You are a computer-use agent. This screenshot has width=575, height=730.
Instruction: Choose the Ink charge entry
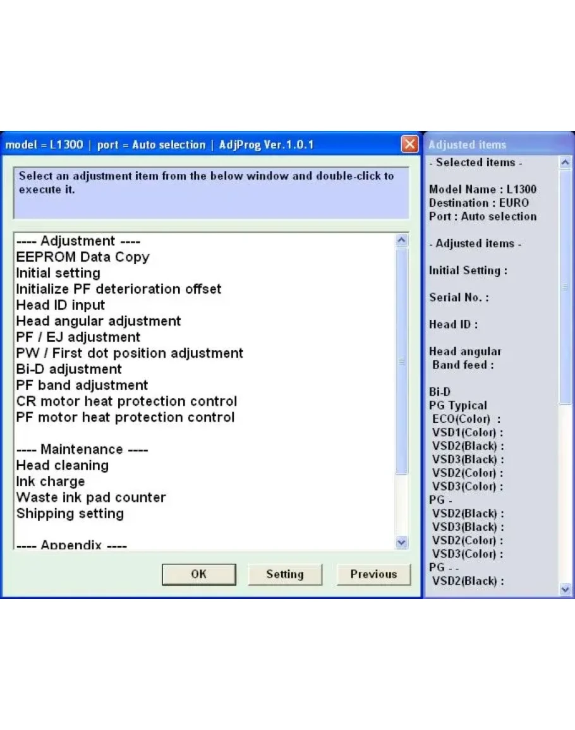(x=51, y=482)
